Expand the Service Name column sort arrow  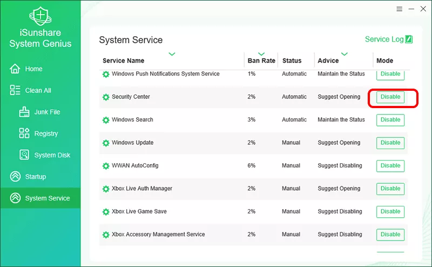pos(172,54)
